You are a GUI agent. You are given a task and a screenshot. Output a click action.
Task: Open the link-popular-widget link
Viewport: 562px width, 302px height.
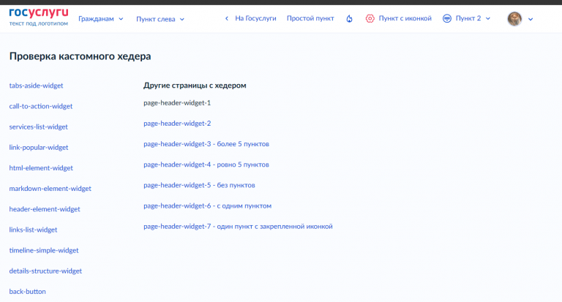(x=39, y=147)
